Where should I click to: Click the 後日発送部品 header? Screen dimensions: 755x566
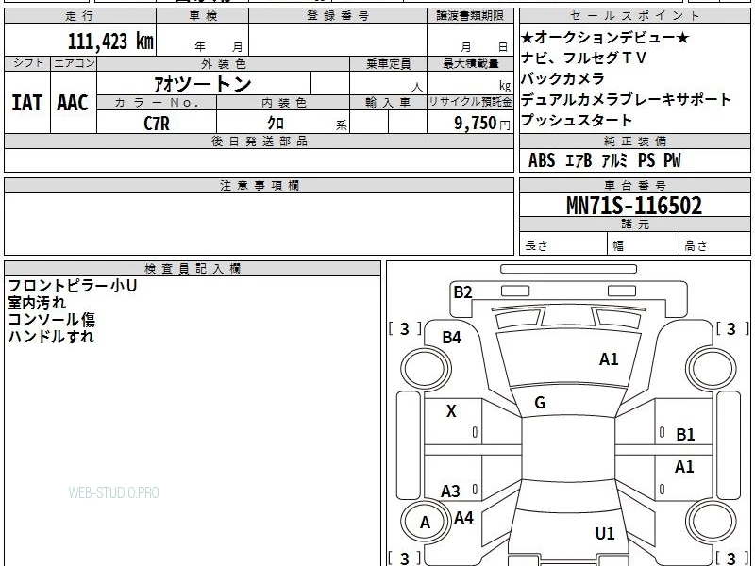click(x=259, y=141)
